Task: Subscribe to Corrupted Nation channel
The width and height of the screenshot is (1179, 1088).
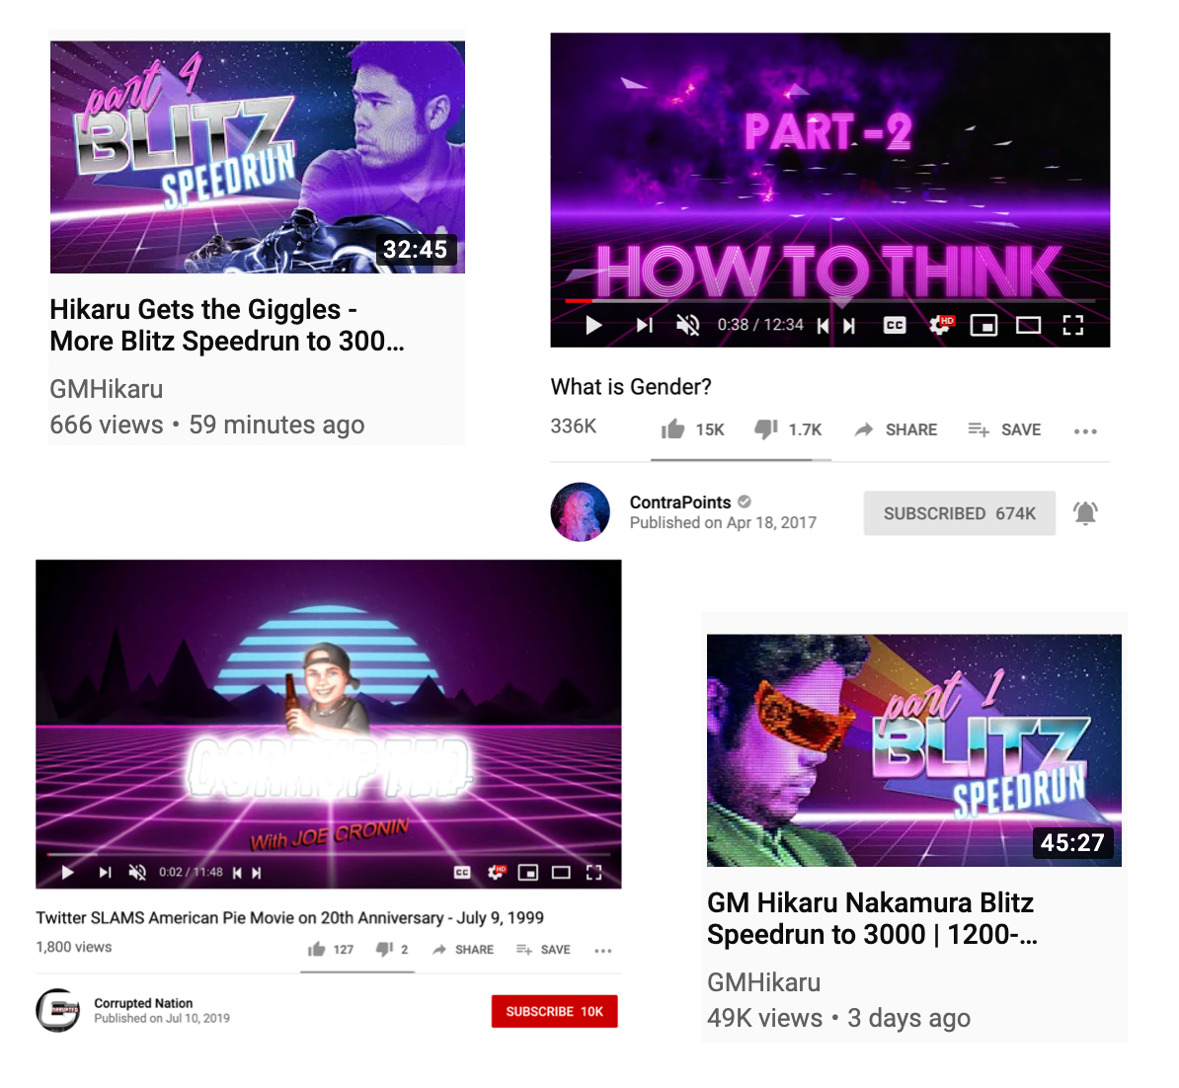Action: point(554,1011)
